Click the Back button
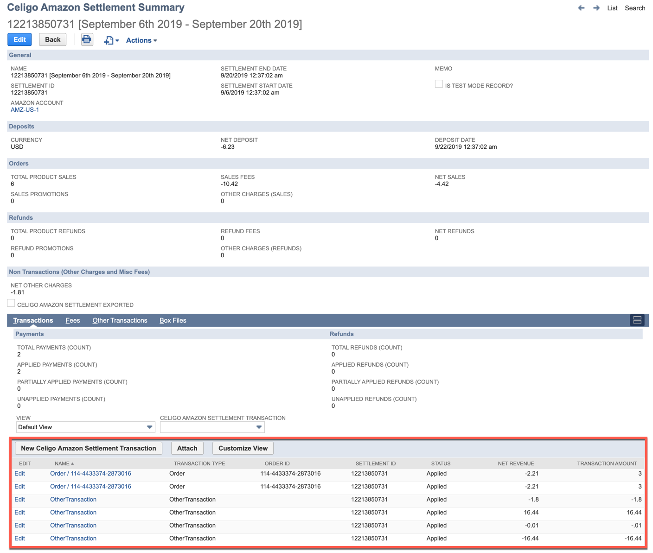Image resolution: width=653 pixels, height=553 pixels. [53, 40]
